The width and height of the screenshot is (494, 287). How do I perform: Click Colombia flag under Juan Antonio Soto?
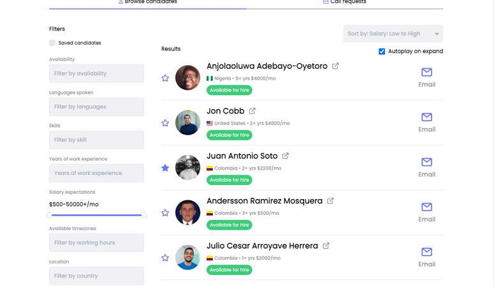coord(210,168)
